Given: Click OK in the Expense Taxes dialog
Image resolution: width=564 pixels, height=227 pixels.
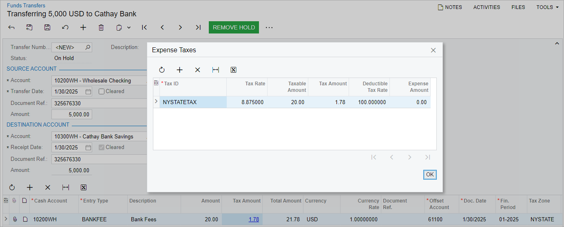Looking at the screenshot, I should [430, 174].
